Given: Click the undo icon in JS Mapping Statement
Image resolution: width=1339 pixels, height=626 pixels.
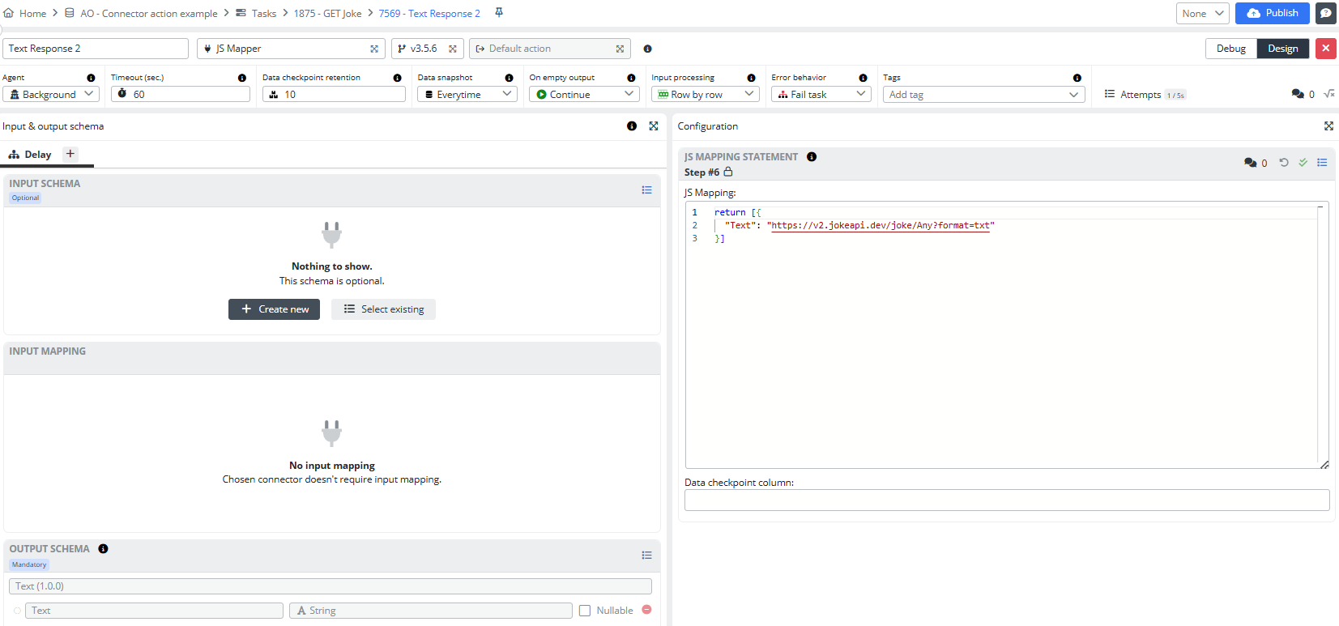Looking at the screenshot, I should (x=1284, y=163).
